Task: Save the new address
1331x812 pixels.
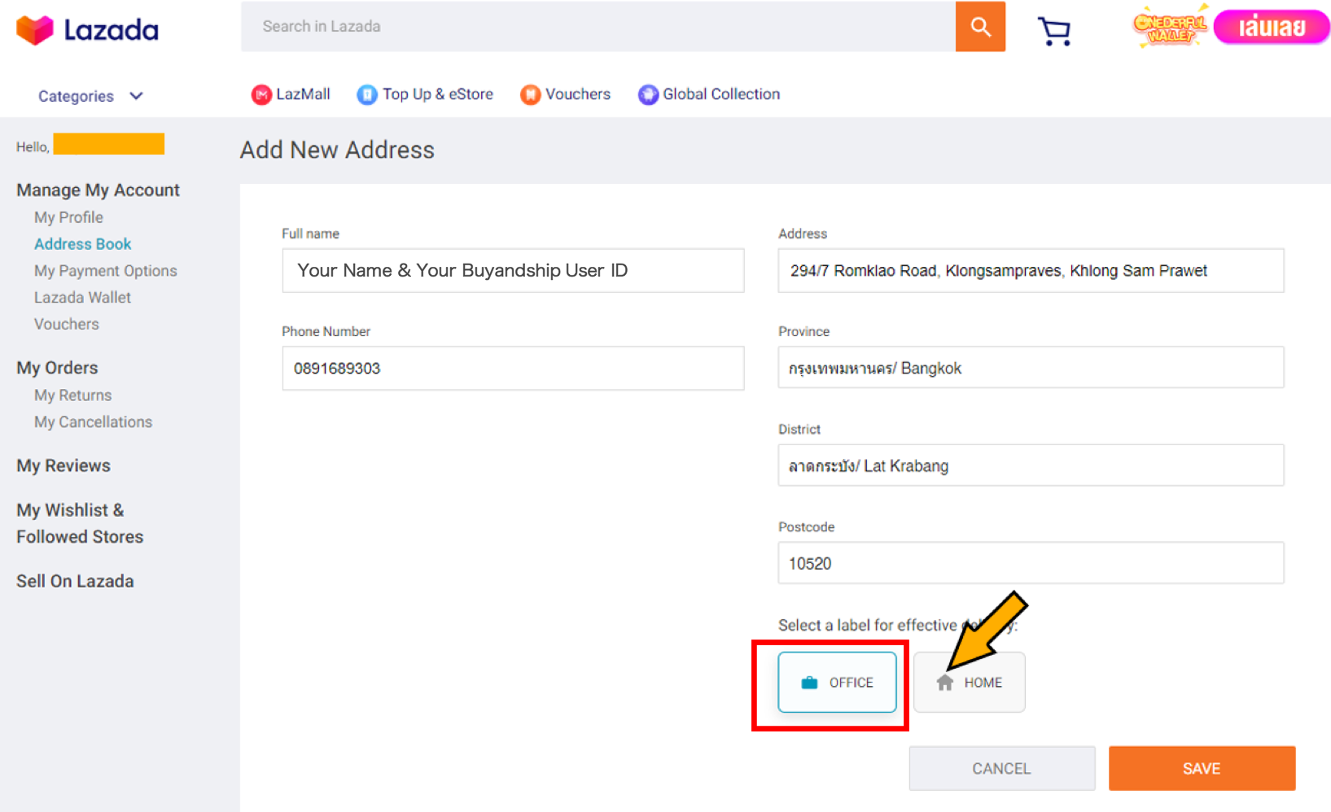Action: 1202,768
